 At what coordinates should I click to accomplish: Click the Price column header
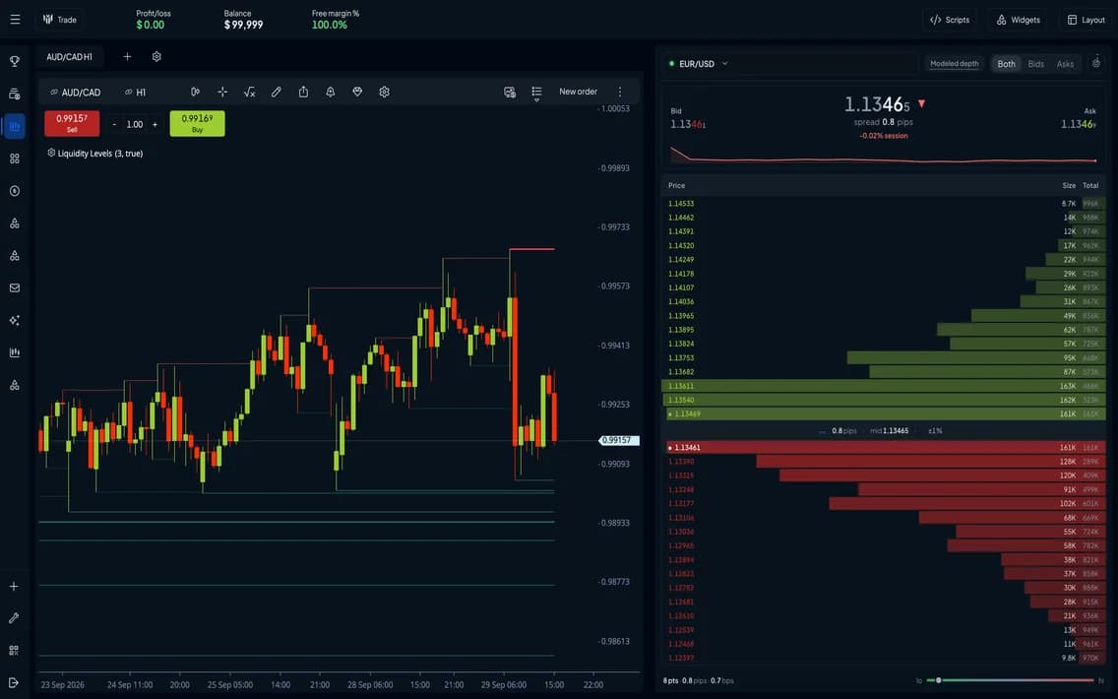point(676,185)
